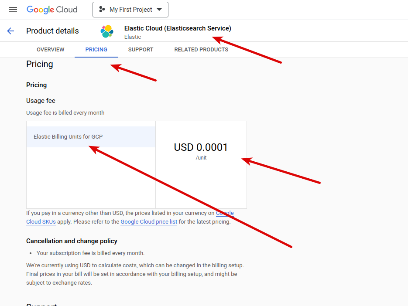Open the My First Project dropdown arrow

(x=159, y=10)
